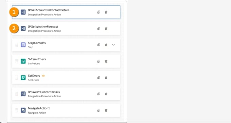This screenshot has width=231, height=123.
Task: Clone the IPGetAccountPriContactDetails element
Action: 99,12
